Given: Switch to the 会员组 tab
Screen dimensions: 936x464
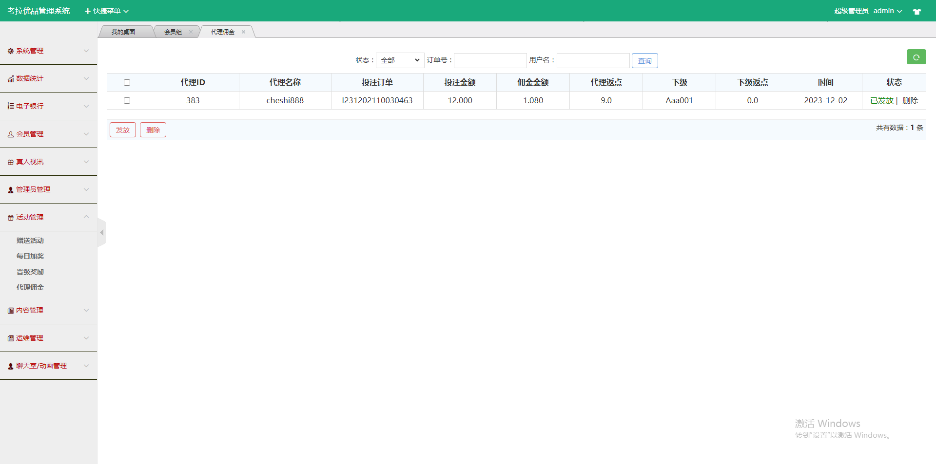Looking at the screenshot, I should (x=174, y=31).
